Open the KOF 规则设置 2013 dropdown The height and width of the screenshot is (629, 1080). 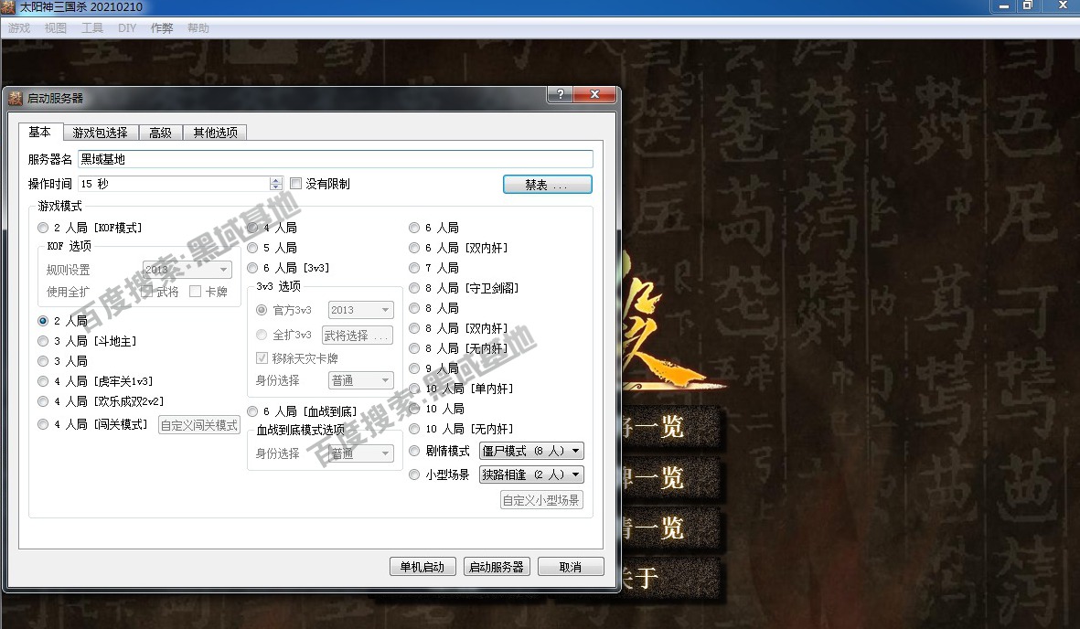point(187,270)
